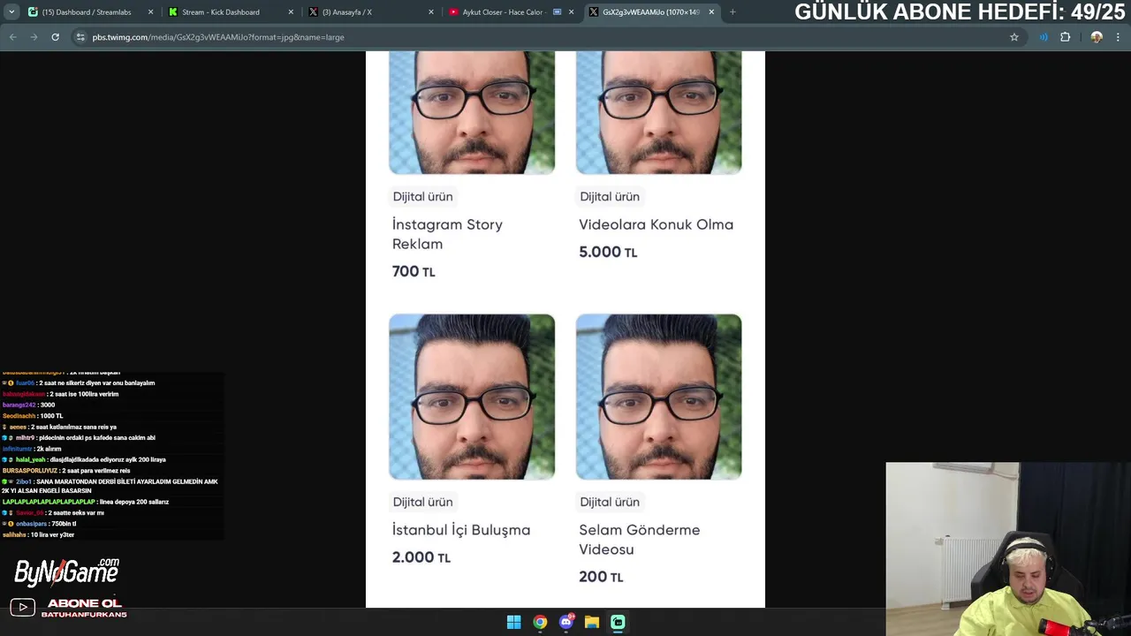The width and height of the screenshot is (1131, 636).
Task: Select the GsX2g3vWEAAMiJo image tab
Action: (x=651, y=12)
